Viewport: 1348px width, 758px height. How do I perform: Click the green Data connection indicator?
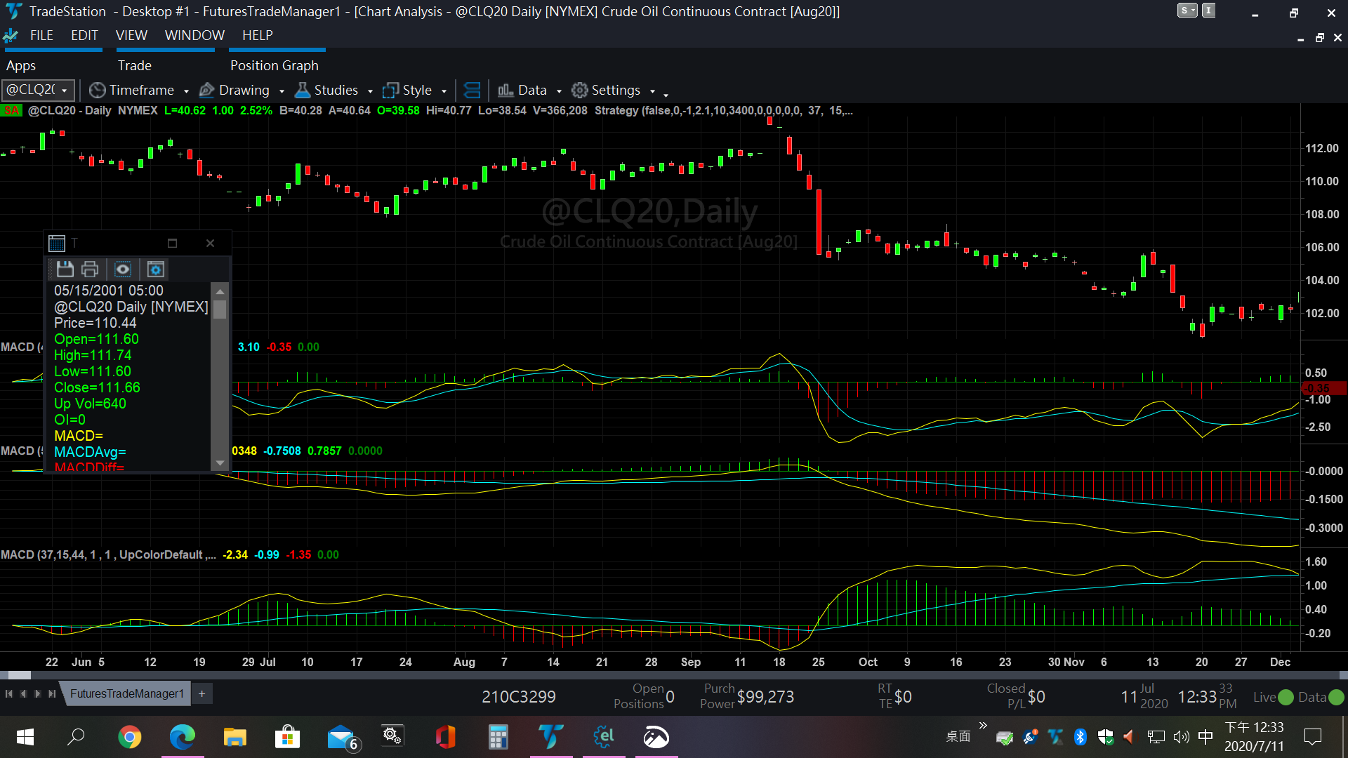click(1337, 697)
